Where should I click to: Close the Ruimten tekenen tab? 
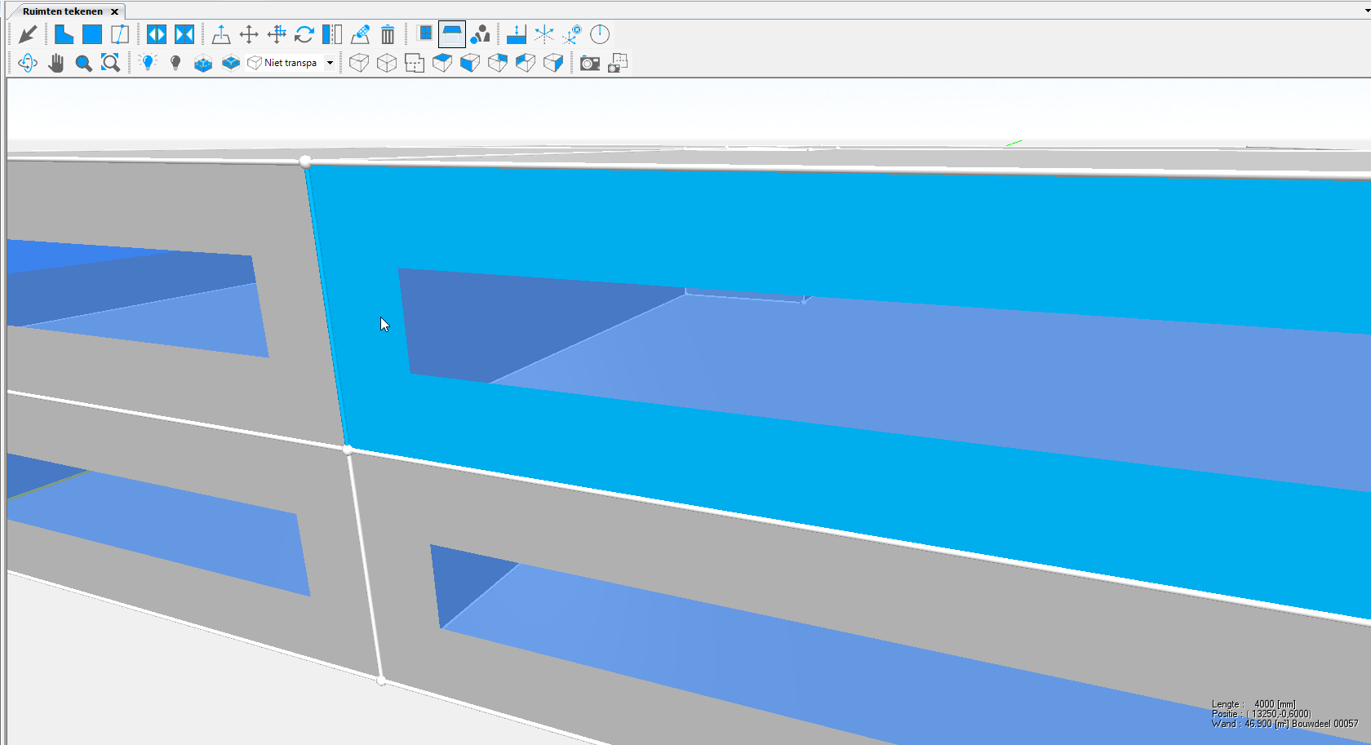pos(115,11)
